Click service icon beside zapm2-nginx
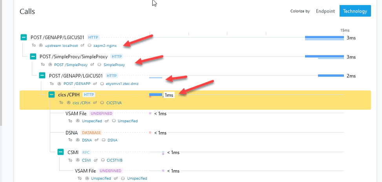This screenshot has width=382, height=182. [x=90, y=46]
